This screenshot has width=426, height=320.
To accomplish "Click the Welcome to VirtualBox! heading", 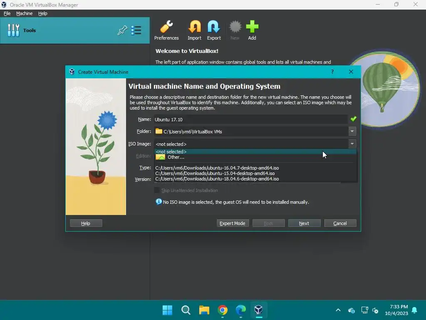I will click(x=187, y=51).
